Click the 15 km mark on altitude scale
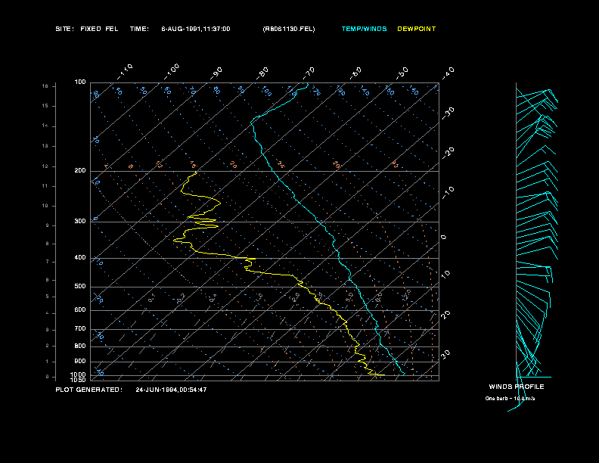The image size is (599, 463). [x=45, y=106]
